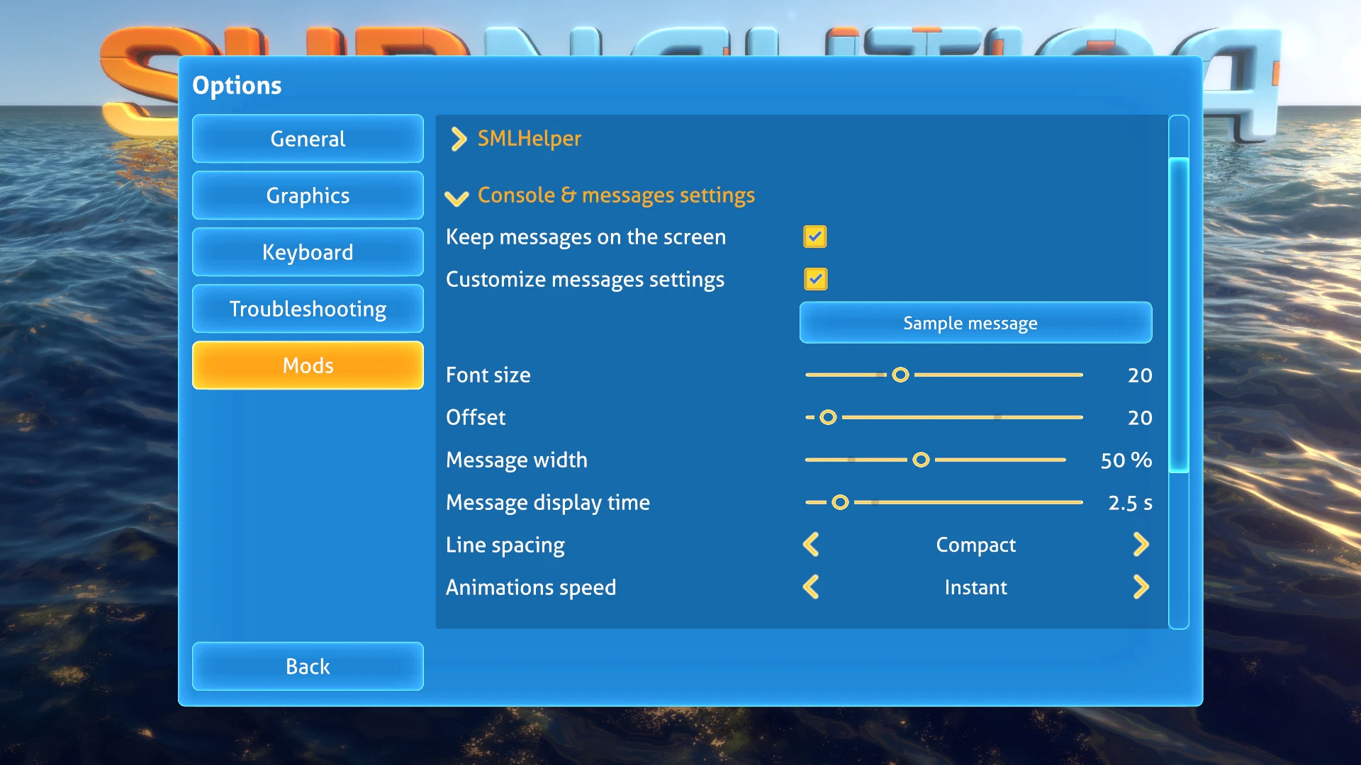
Task: Expand the SMLHelper section chevron
Action: pyautogui.click(x=459, y=139)
